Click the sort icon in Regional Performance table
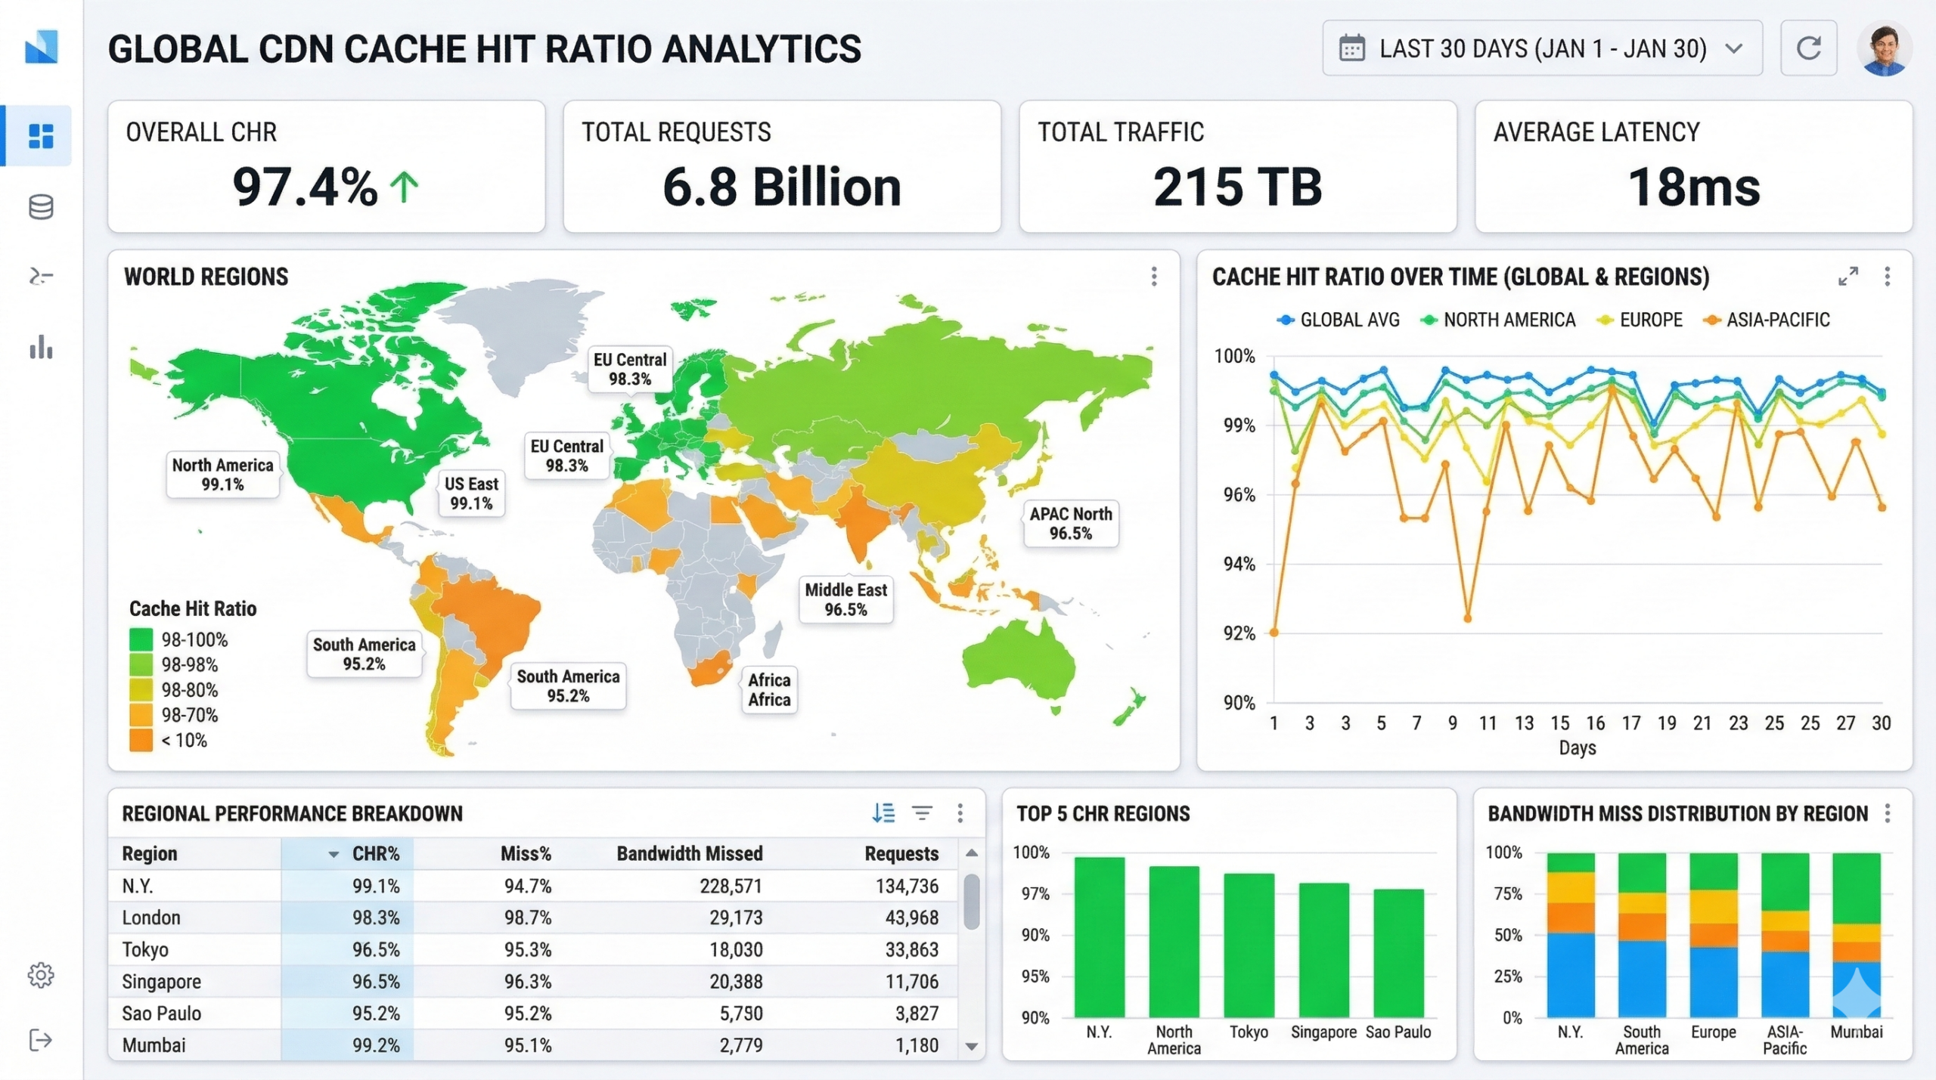This screenshot has height=1080, width=1936. [883, 813]
